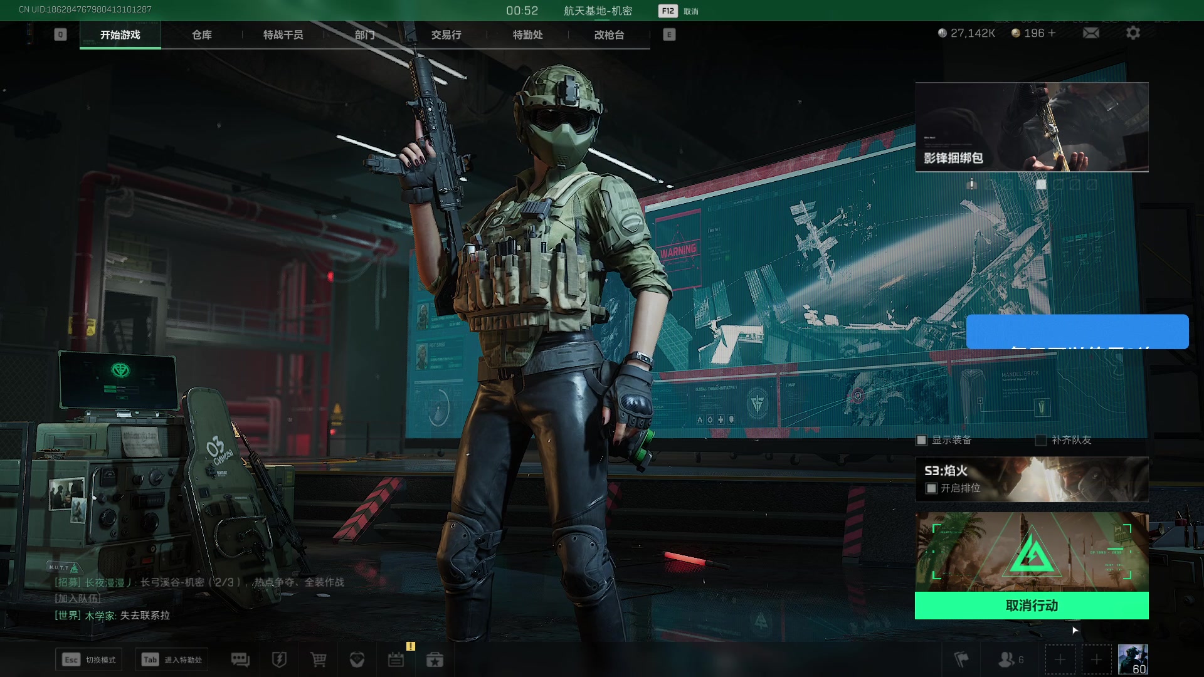Viewport: 1204px width, 677px height.
Task: Open the star briefcase icon
Action: coord(435,659)
